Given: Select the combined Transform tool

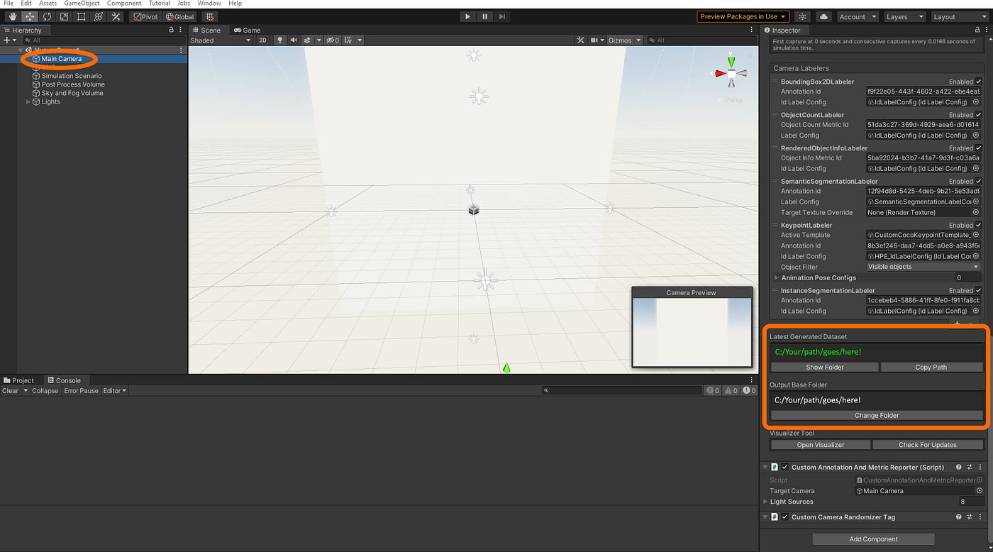Looking at the screenshot, I should tap(99, 16).
